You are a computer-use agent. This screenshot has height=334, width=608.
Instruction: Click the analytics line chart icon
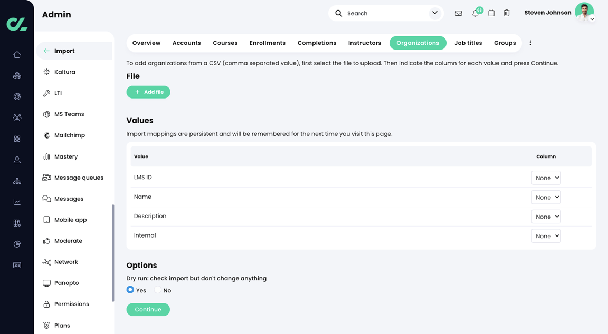tap(17, 202)
